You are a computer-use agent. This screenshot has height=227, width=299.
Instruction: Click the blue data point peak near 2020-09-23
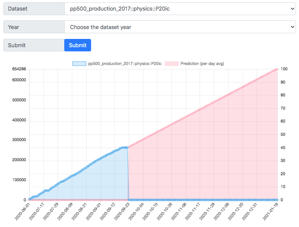coord(127,148)
